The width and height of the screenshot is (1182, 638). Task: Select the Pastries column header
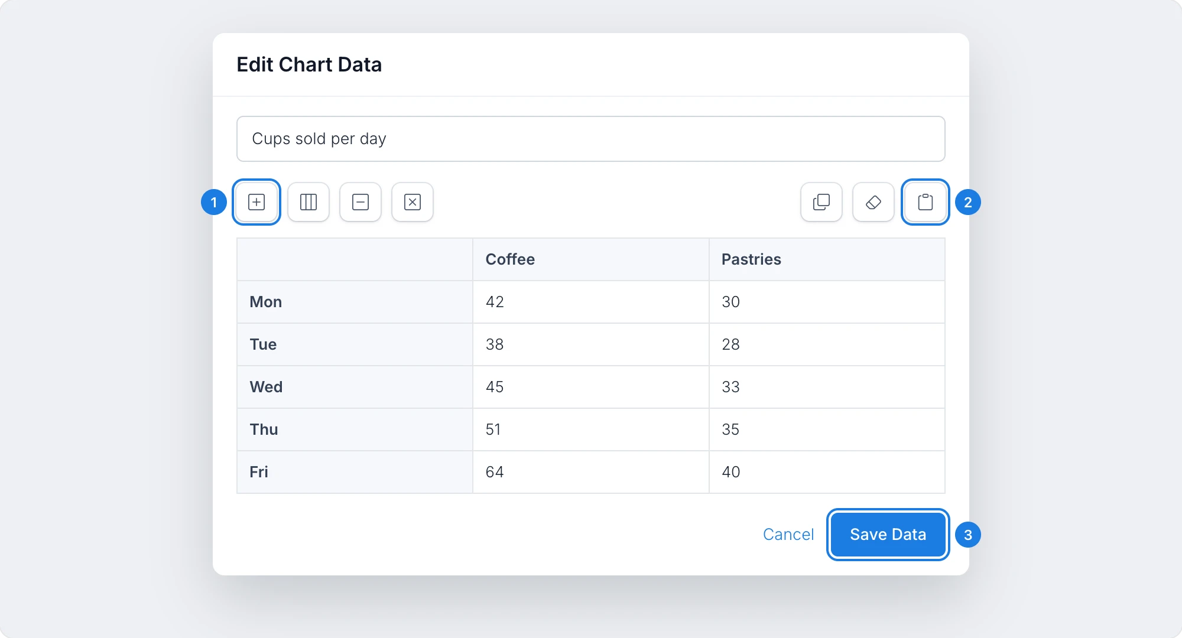coord(827,259)
